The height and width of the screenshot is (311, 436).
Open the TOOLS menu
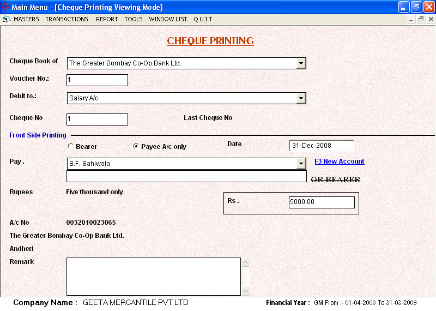134,19
